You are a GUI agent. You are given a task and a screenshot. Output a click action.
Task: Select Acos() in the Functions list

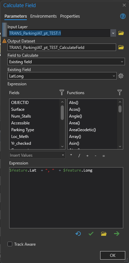[x=75, y=109]
